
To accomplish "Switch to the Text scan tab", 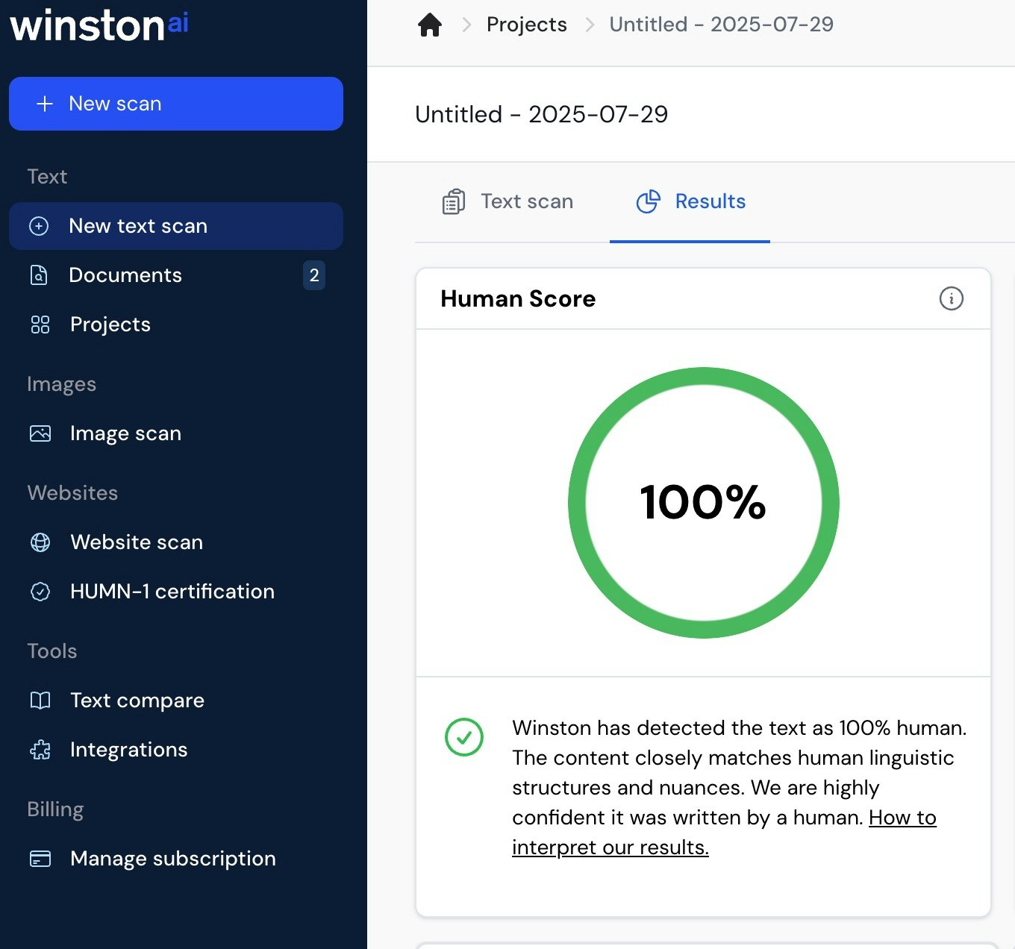I will coord(508,201).
